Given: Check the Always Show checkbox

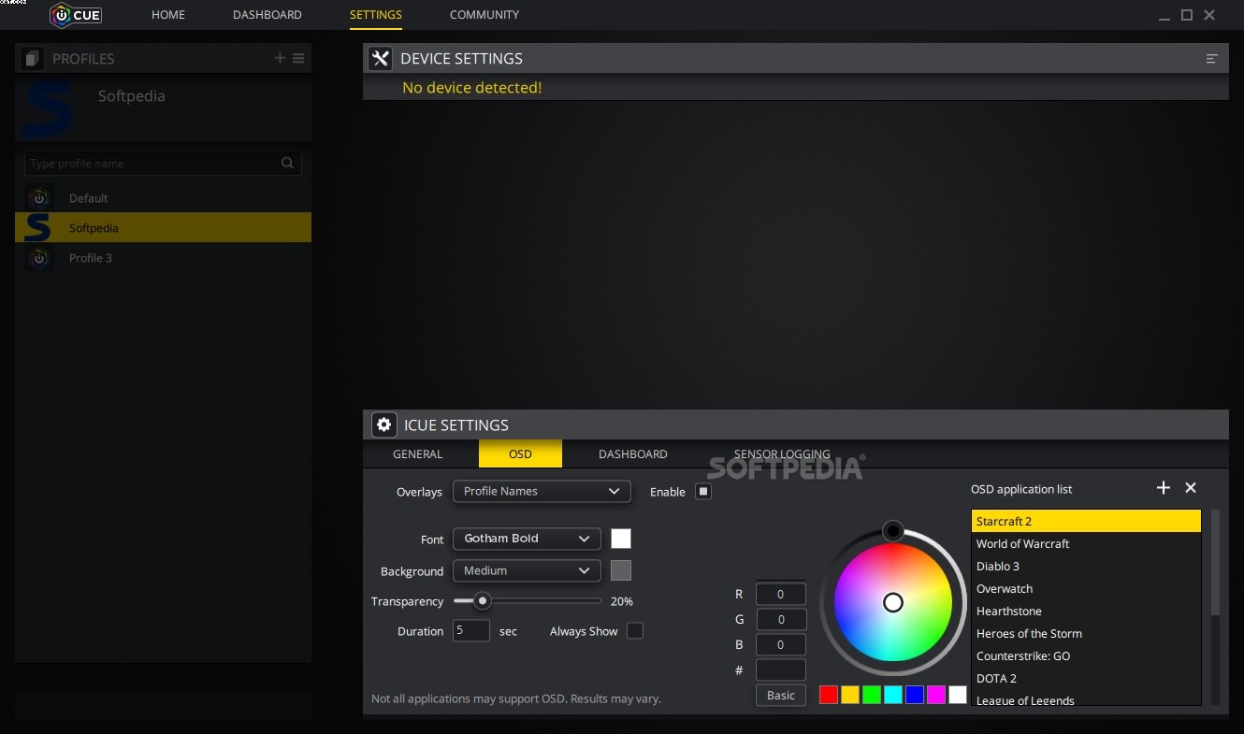Looking at the screenshot, I should [635, 630].
